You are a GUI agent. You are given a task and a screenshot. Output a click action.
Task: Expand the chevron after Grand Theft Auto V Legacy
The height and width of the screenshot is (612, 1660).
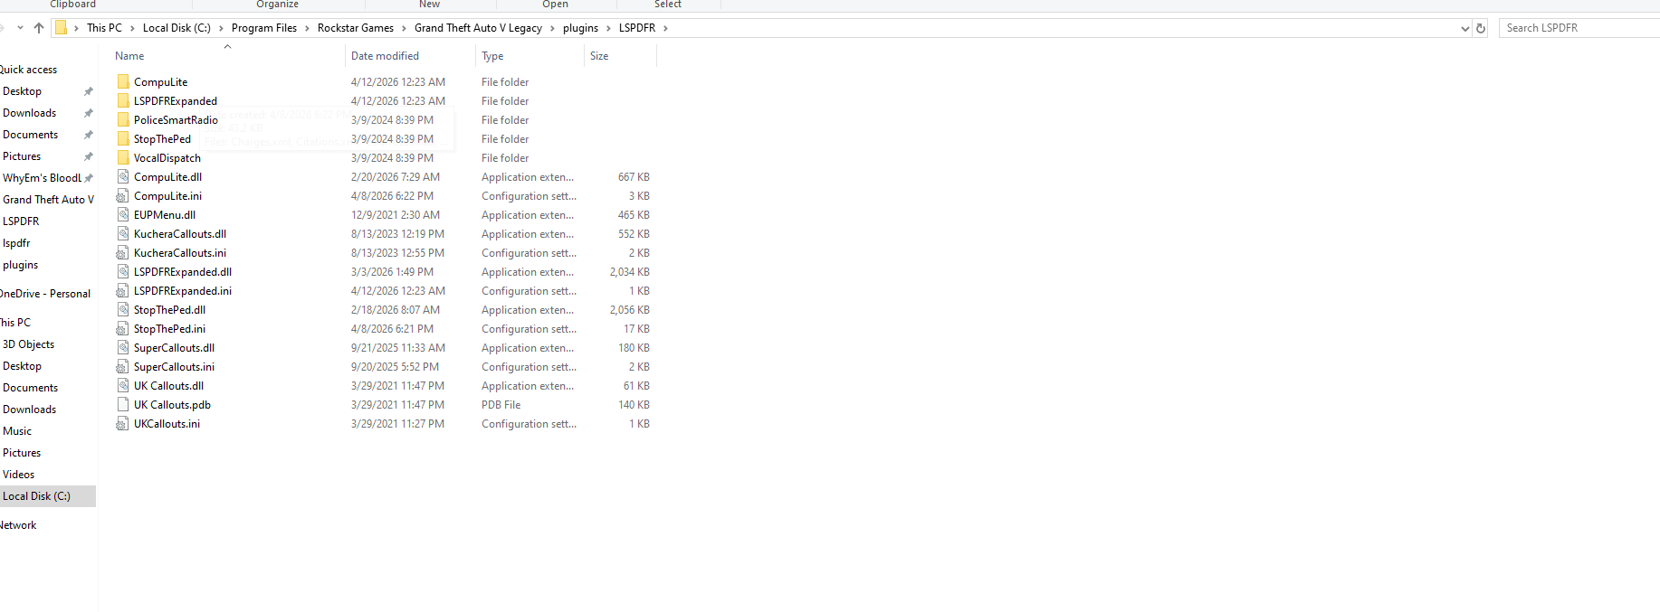click(552, 28)
